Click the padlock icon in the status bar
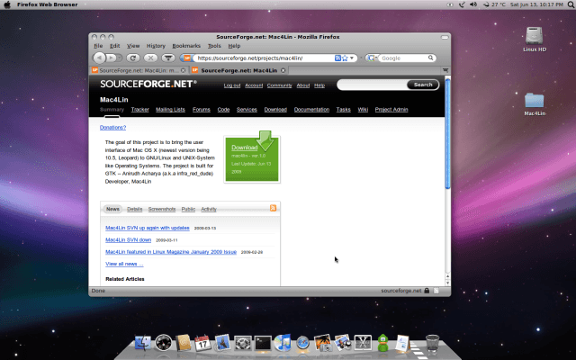576x360 pixels. click(x=427, y=291)
